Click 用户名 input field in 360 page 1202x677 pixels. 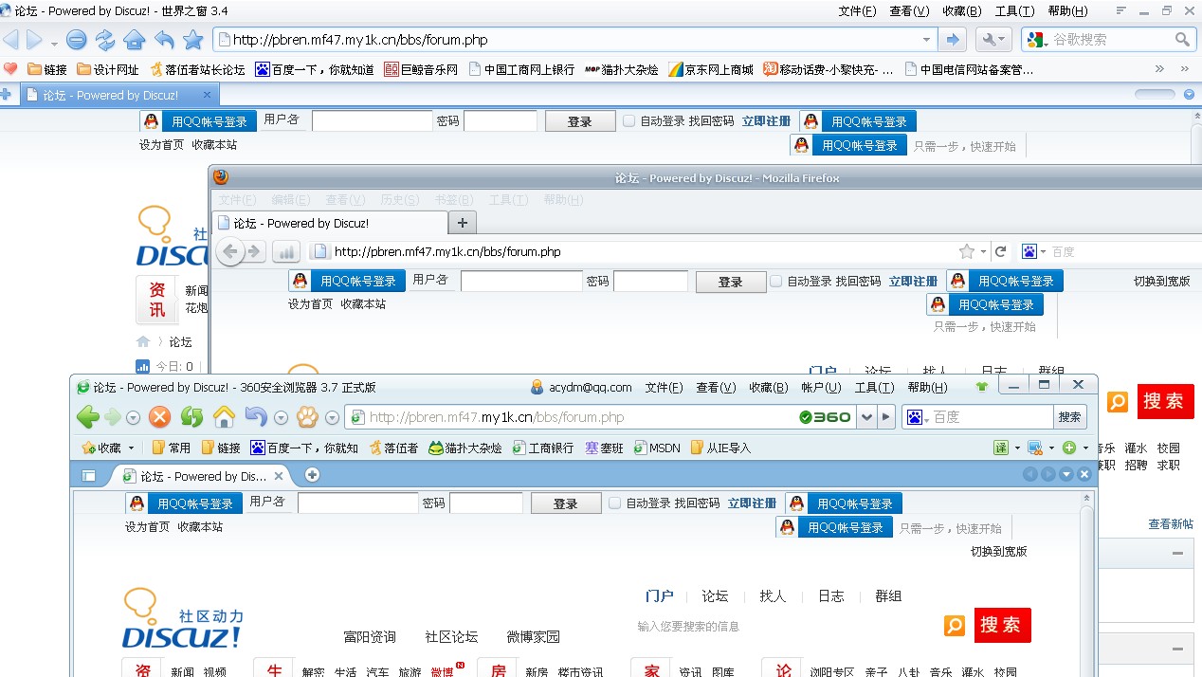point(358,503)
